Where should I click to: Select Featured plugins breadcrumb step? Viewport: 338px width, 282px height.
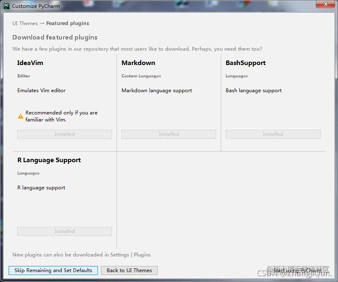tap(68, 23)
